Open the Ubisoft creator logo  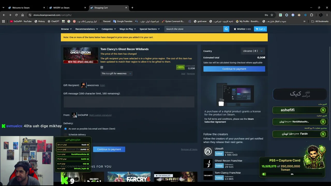208,151
